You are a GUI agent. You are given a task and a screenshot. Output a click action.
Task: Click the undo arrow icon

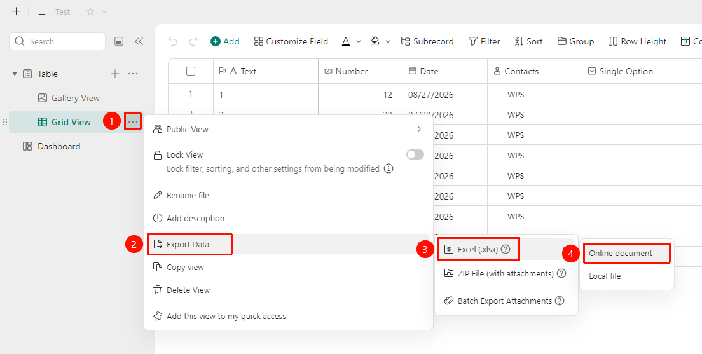click(173, 41)
